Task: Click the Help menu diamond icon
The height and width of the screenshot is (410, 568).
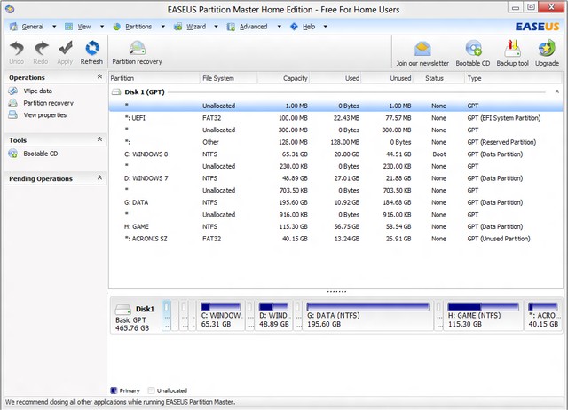Action: pyautogui.click(x=294, y=27)
